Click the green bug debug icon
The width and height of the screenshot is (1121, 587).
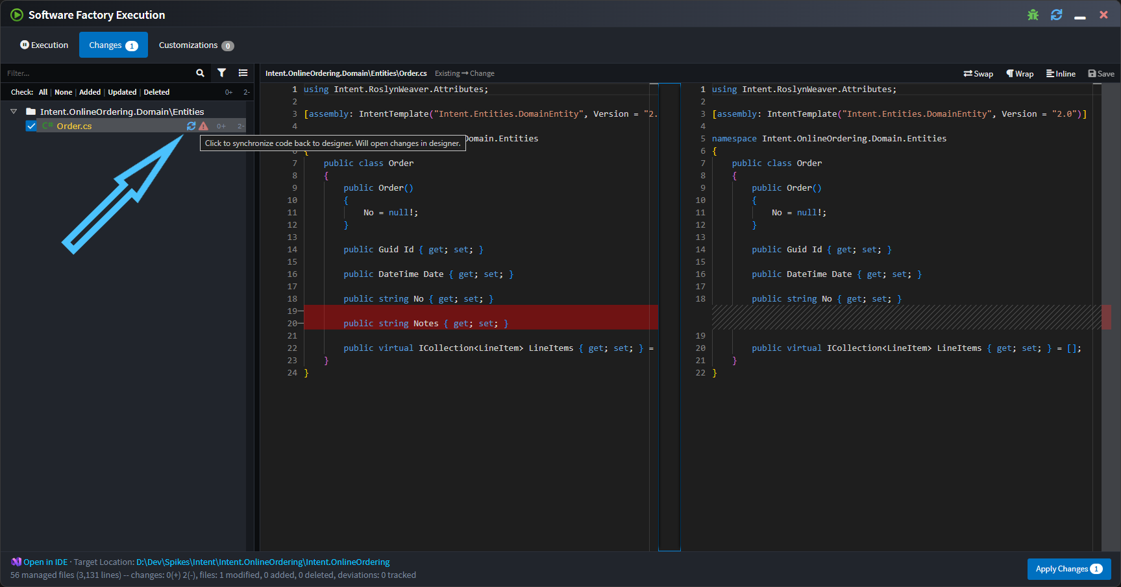click(1033, 14)
